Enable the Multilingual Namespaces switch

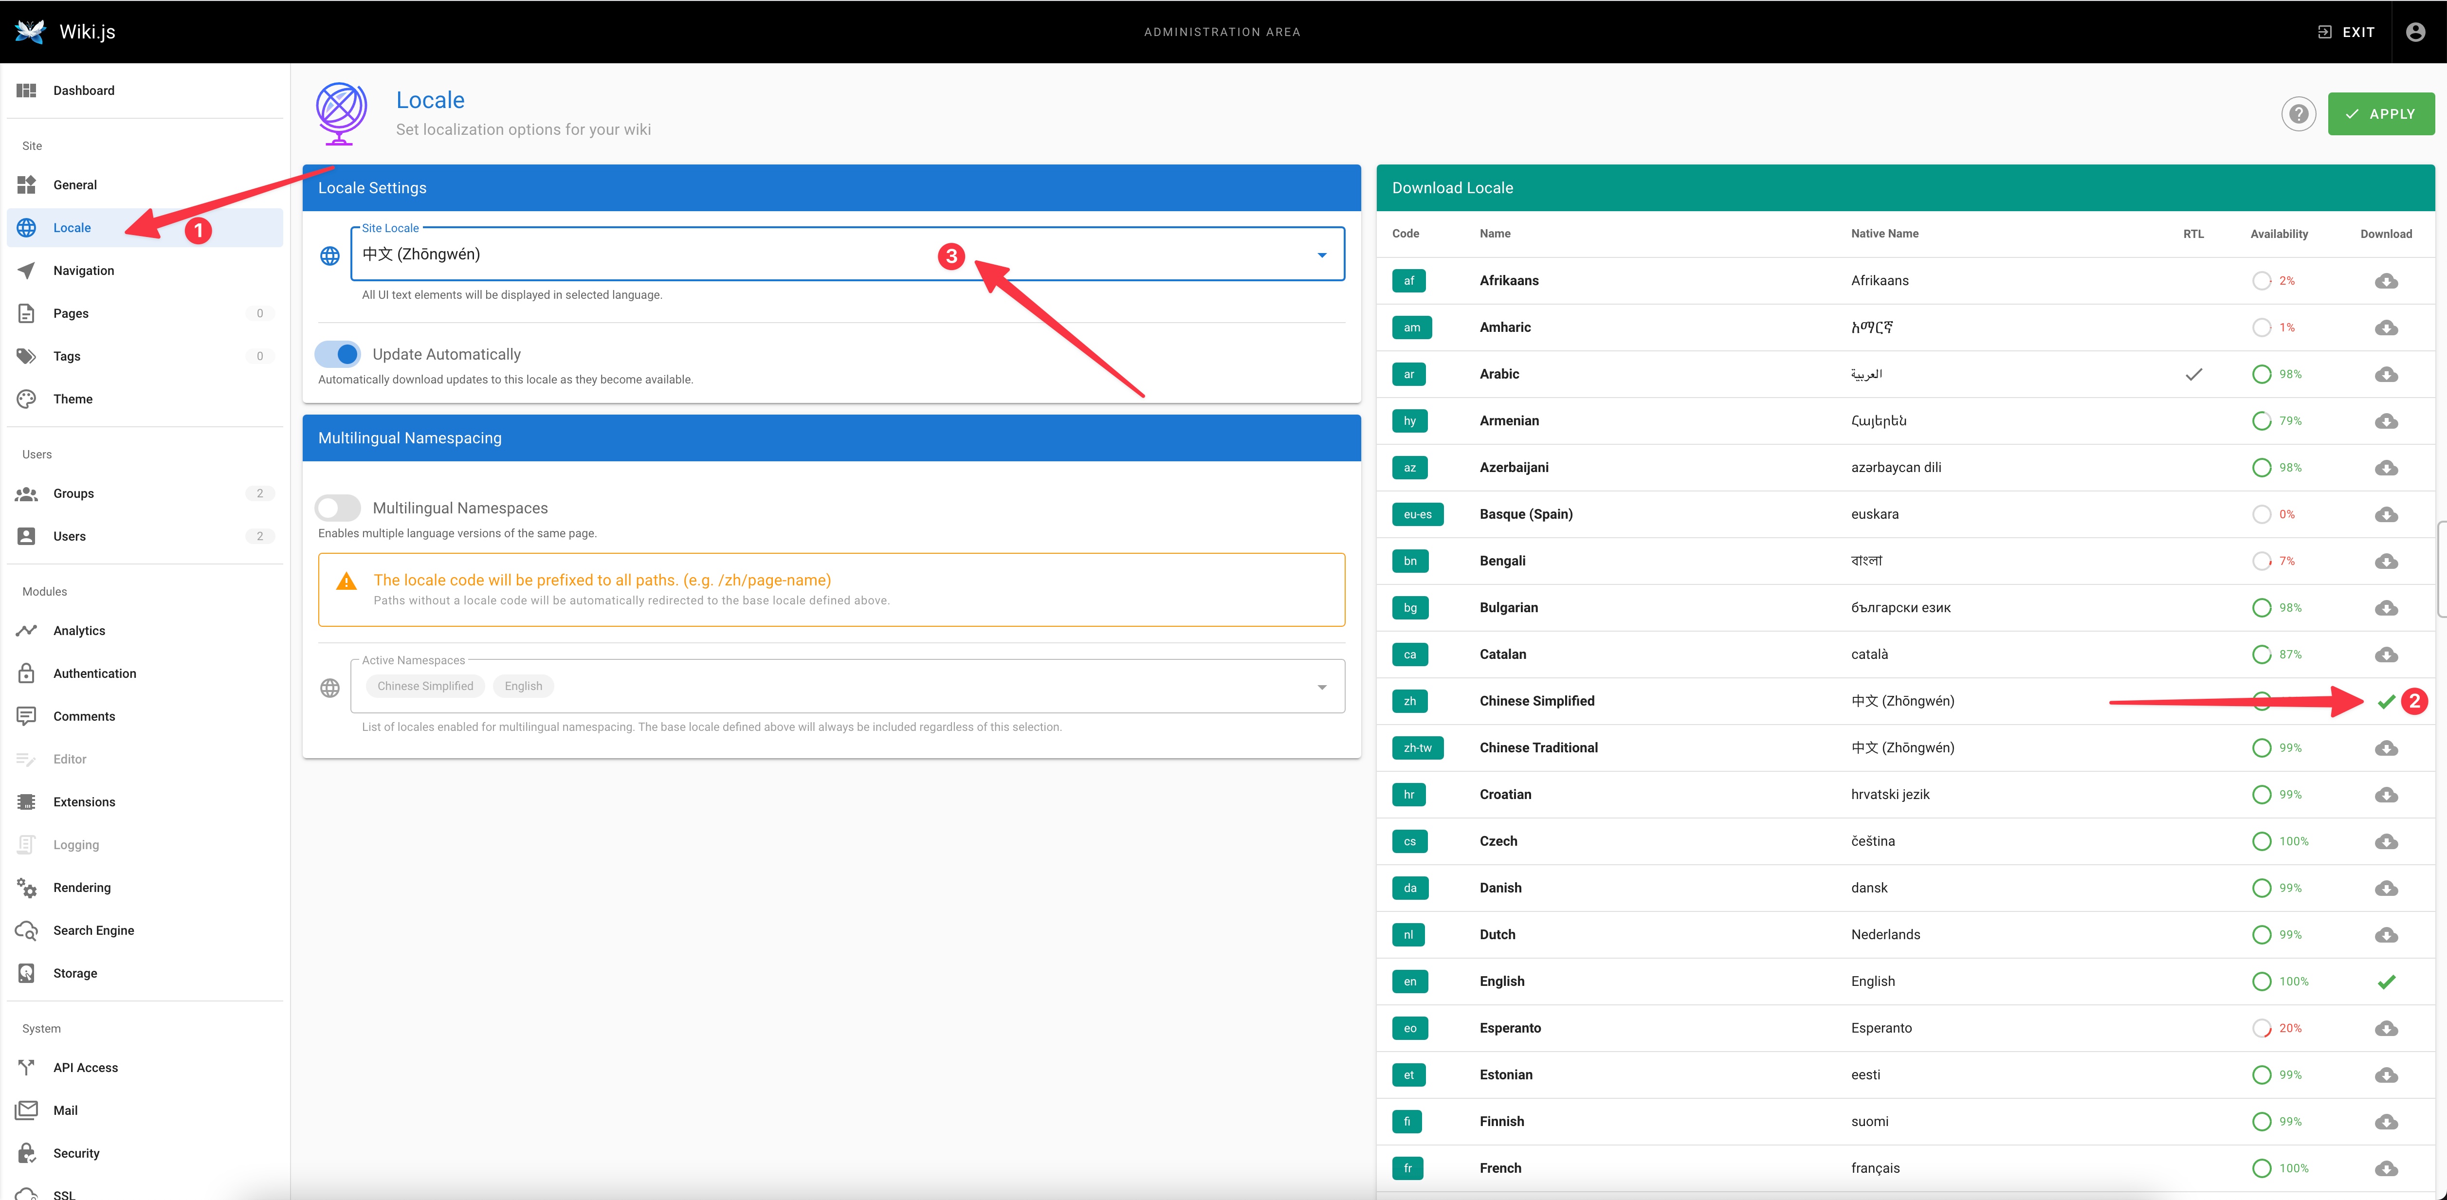click(x=338, y=509)
